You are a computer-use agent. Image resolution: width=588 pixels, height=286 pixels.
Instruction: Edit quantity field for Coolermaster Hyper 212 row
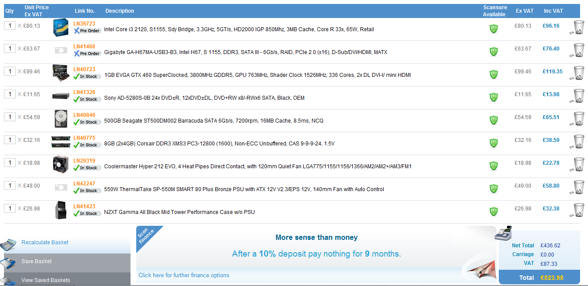[x=10, y=163]
